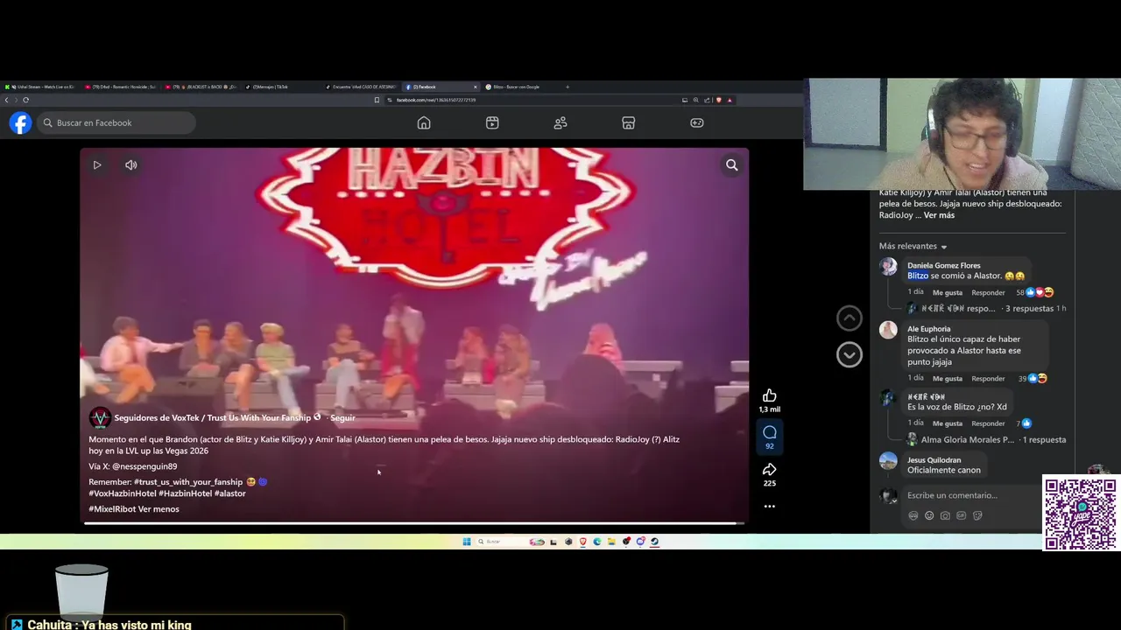Click the #VoxHazbinHotel hashtag
The image size is (1121, 630).
(122, 493)
